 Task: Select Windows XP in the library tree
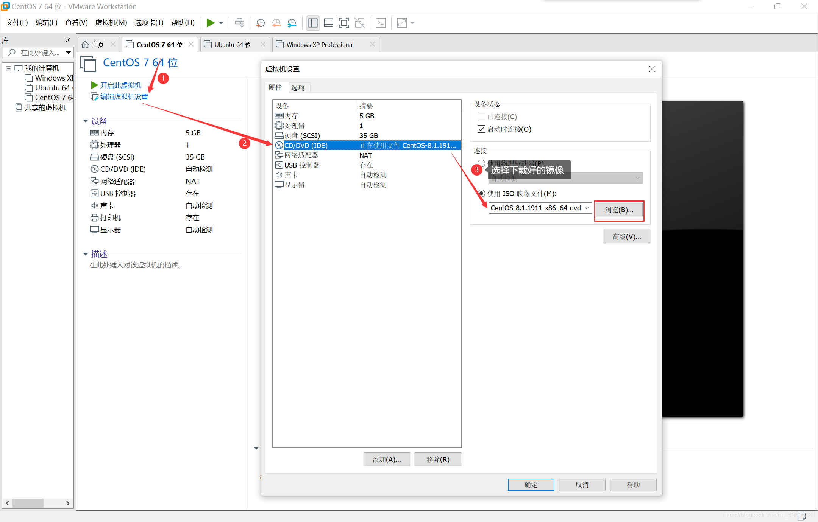click(x=49, y=78)
